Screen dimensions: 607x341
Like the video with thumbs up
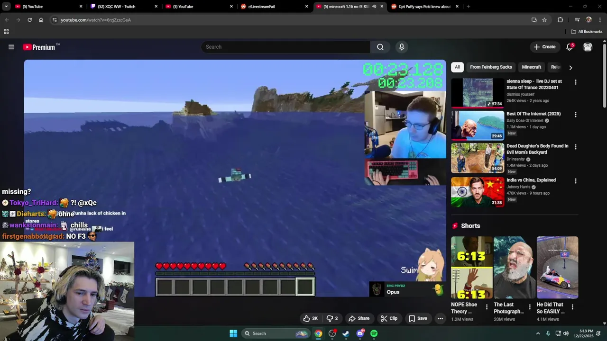click(311, 318)
